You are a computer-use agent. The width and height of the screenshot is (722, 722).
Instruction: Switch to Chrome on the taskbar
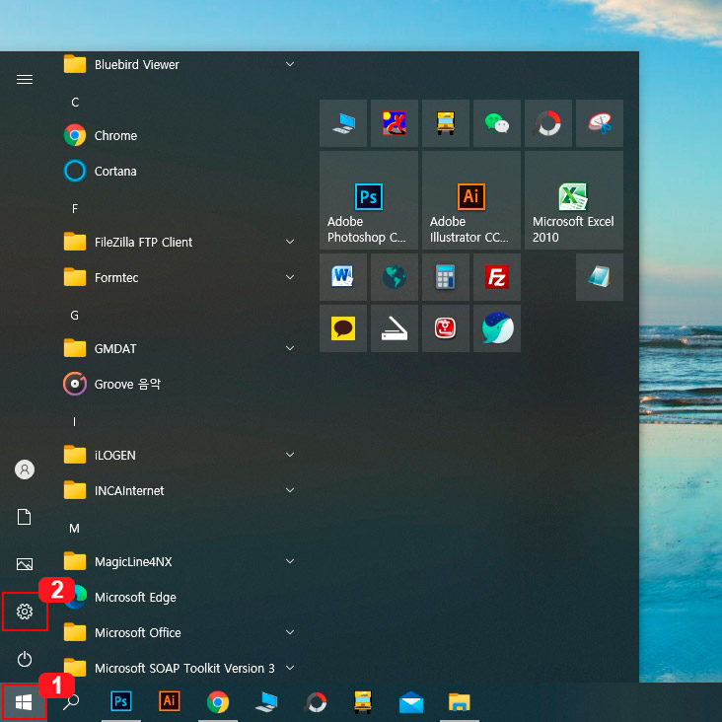click(x=218, y=702)
